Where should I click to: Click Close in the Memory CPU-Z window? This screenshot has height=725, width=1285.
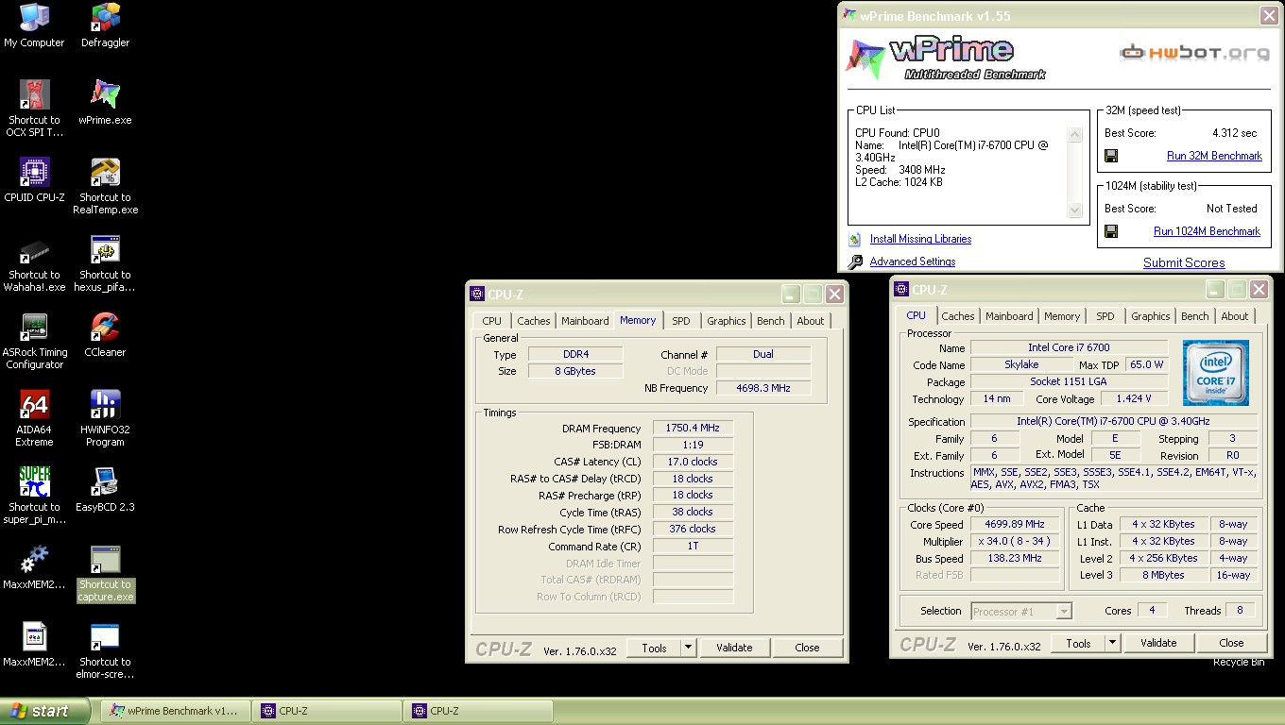coord(807,648)
